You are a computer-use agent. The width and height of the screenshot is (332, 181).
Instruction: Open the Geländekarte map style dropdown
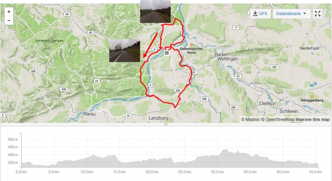292,14
